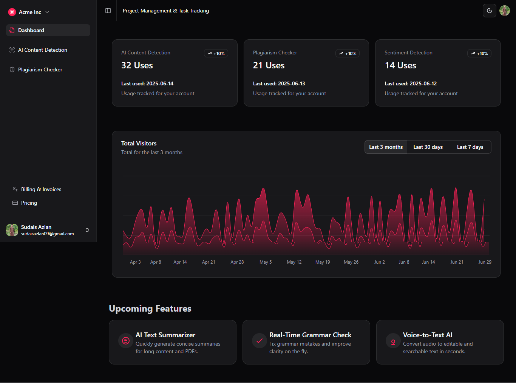Click the Billing & Invoices icon

[x=15, y=189]
